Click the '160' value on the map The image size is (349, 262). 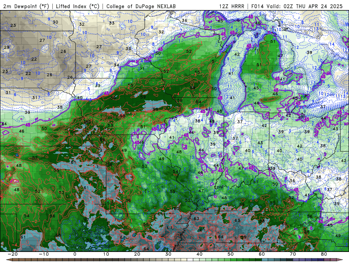click(x=87, y=122)
